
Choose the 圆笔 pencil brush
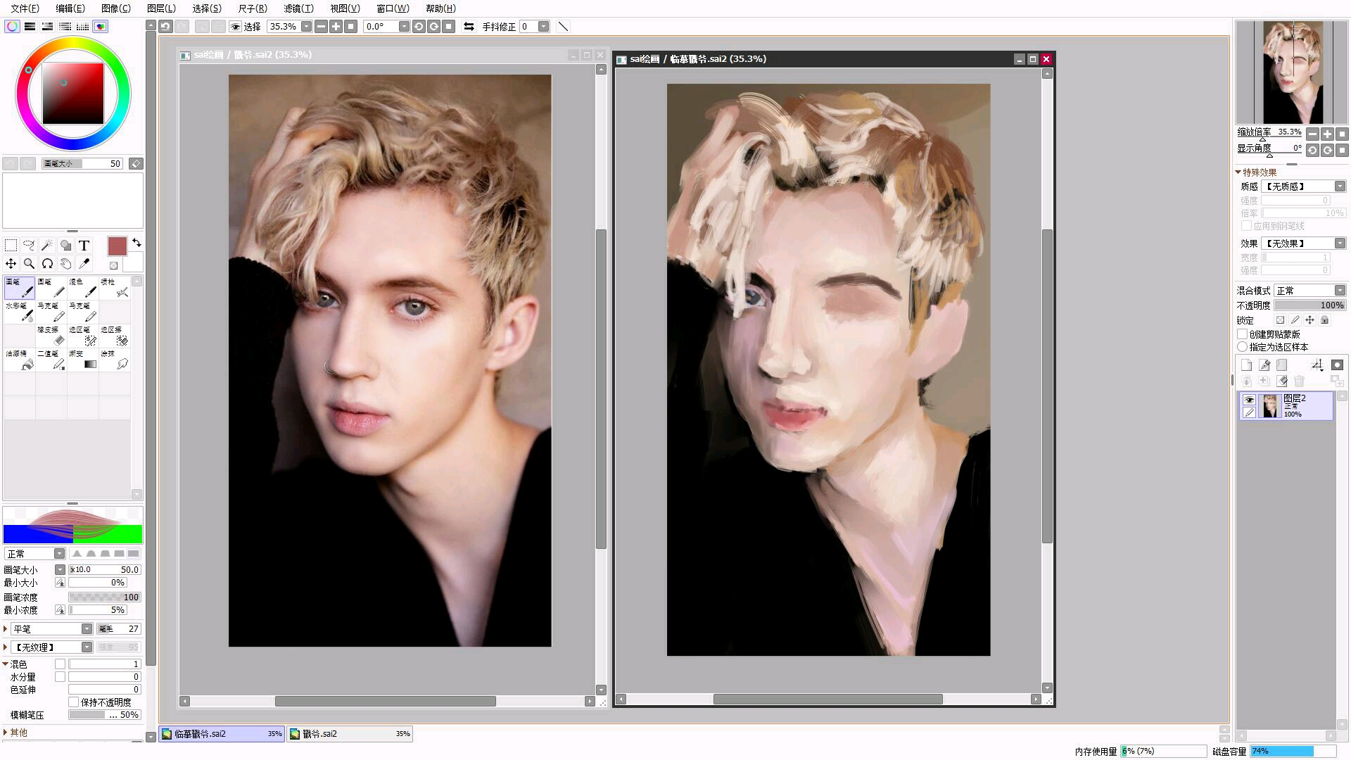point(51,288)
